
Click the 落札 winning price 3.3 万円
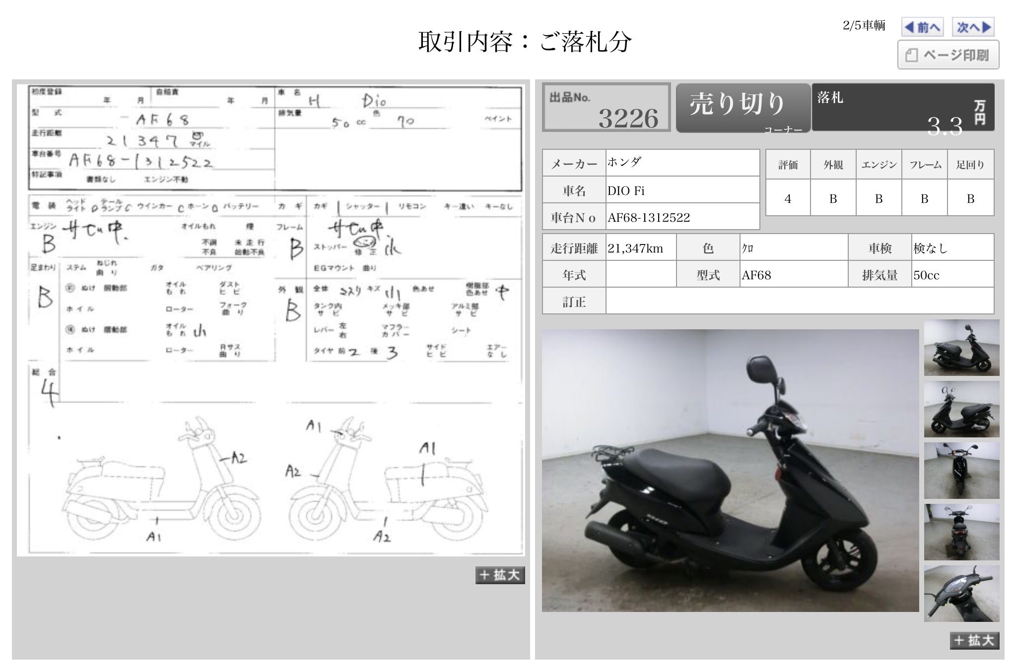click(x=903, y=108)
